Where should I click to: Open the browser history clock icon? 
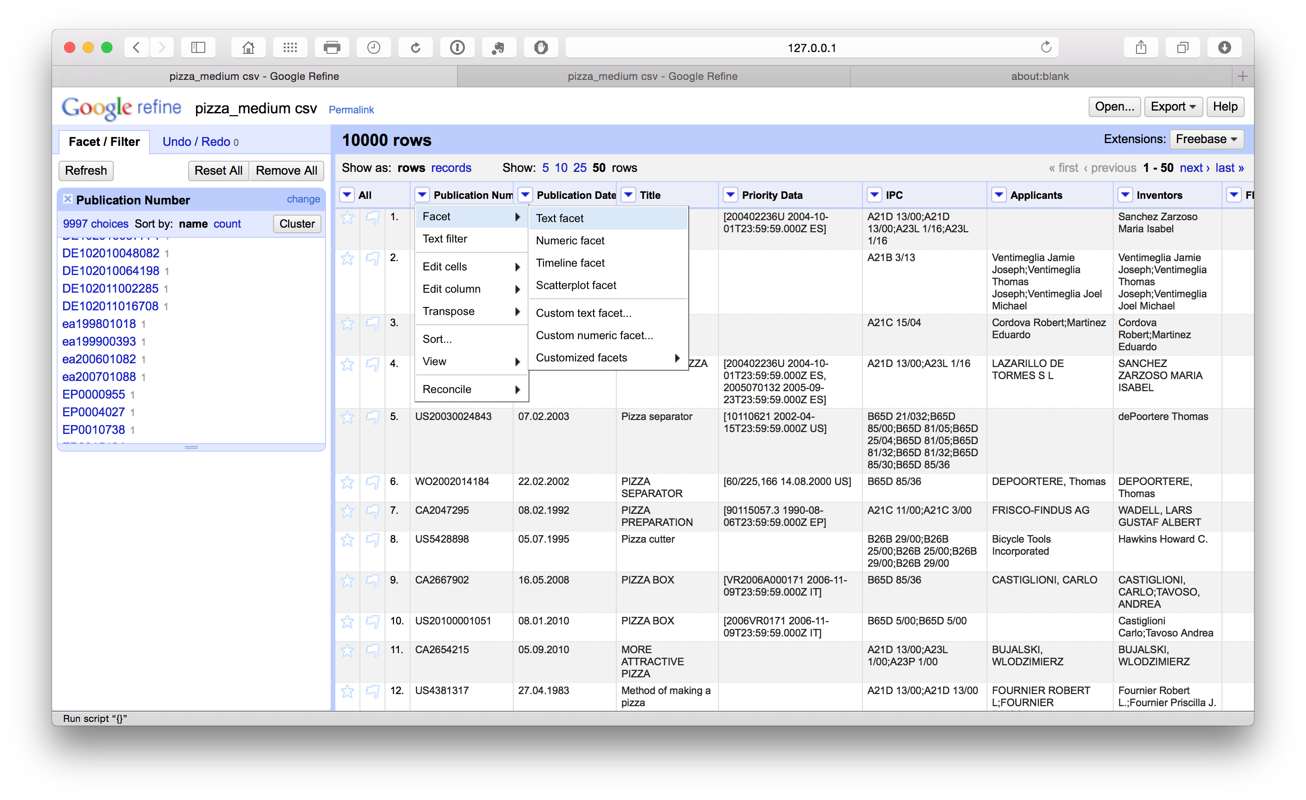tap(374, 47)
